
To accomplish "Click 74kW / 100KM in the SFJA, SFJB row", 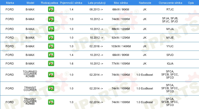I will [x=121, y=19].
